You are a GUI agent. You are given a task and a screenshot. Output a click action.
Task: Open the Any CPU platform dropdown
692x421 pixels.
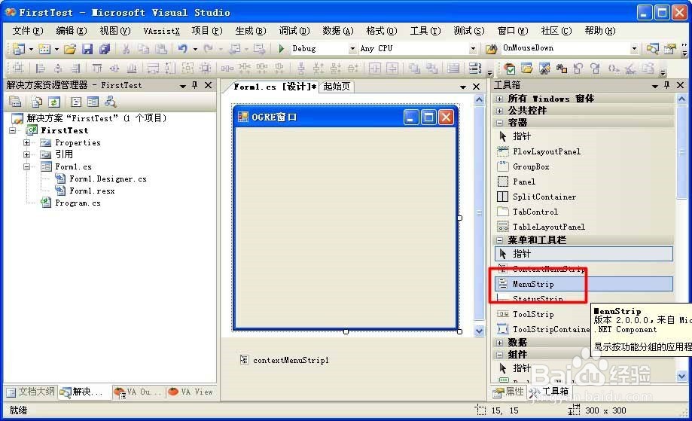[x=473, y=48]
